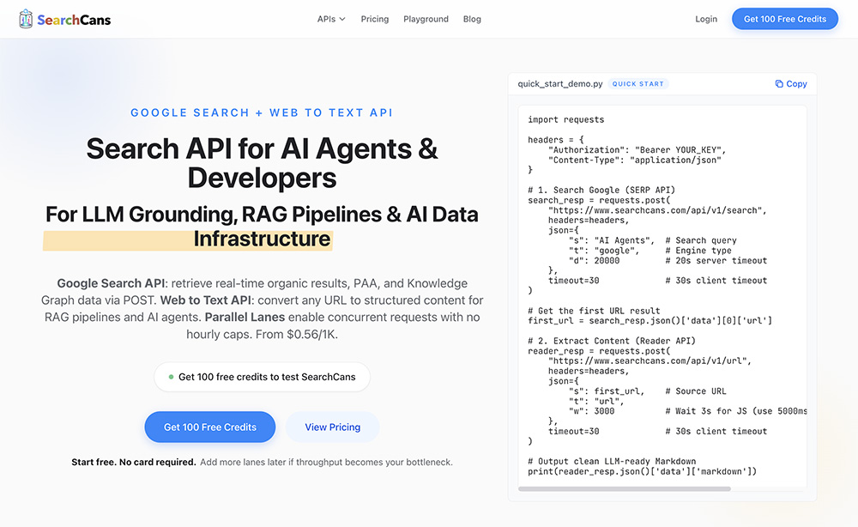Click the api/v1/search URL string in code

coord(657,210)
